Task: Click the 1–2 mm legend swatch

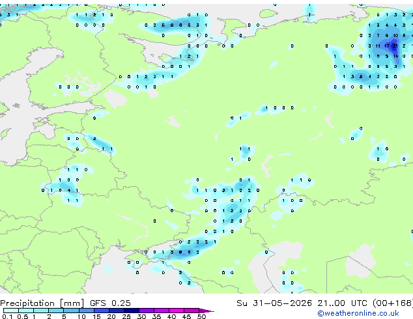Action: coord(41,311)
